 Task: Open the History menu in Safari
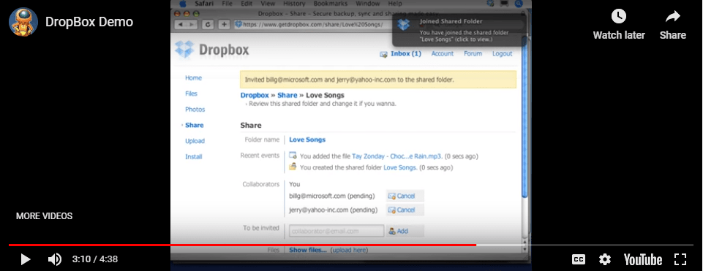[295, 4]
